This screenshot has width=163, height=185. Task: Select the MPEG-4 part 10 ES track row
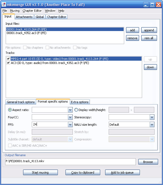coord(76,59)
